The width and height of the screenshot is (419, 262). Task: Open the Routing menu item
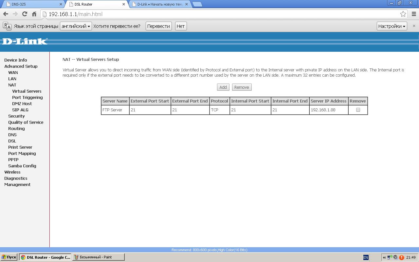point(16,128)
